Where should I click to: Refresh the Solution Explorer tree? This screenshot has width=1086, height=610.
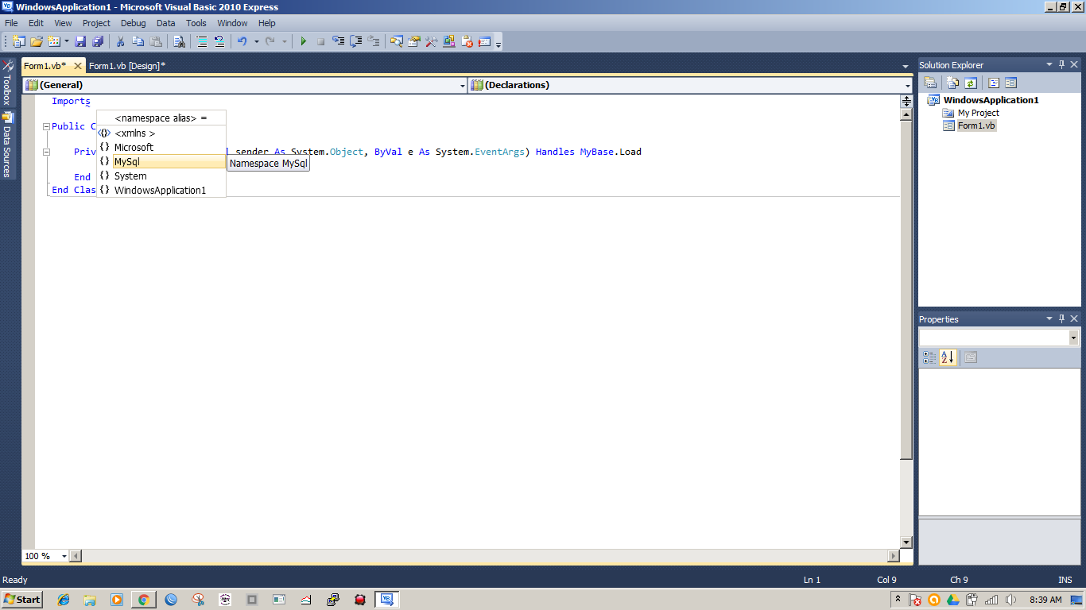(x=970, y=83)
